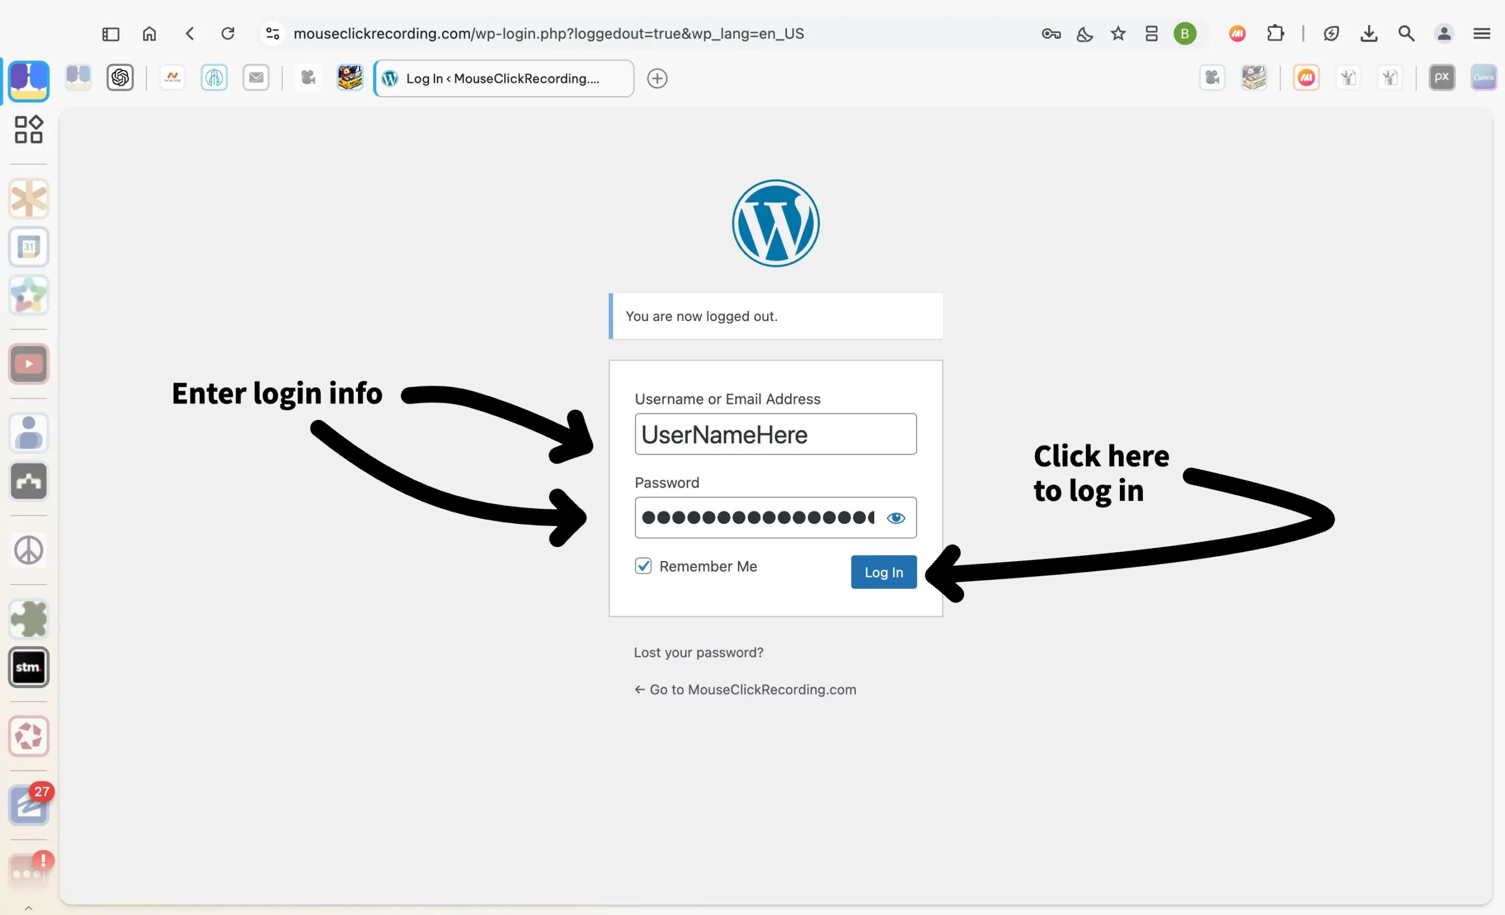Open downloads arrow icon in toolbar
Viewport: 1505px width, 915px height.
(1369, 34)
